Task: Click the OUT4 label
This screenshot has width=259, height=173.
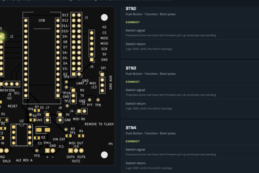Action: 70,157
